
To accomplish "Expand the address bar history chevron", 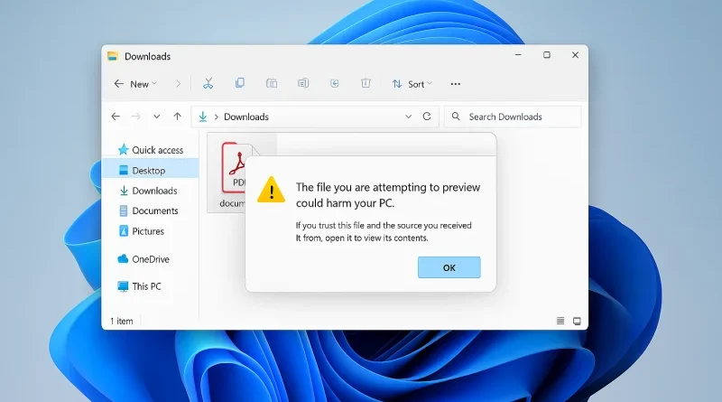I will (408, 117).
